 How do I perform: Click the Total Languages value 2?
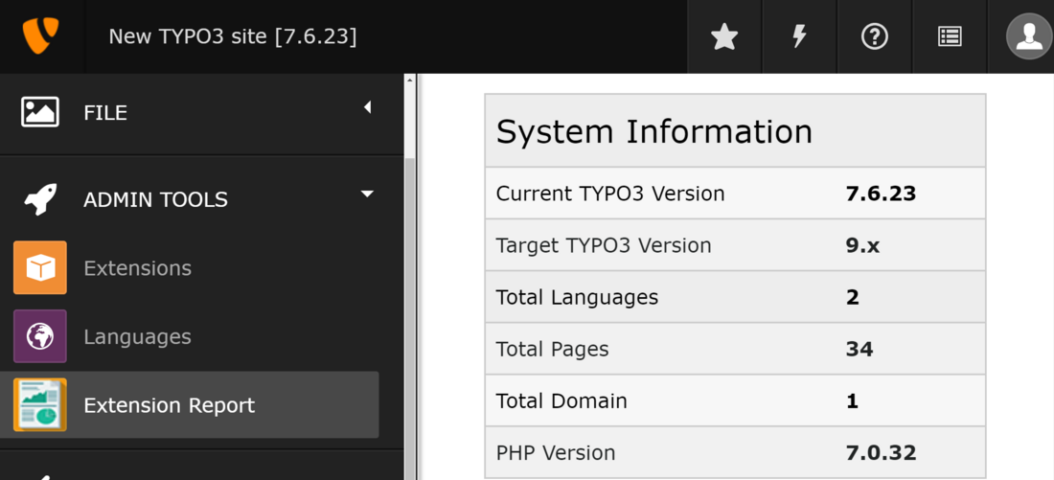tap(853, 297)
